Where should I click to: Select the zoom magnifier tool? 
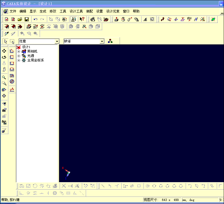(4, 77)
